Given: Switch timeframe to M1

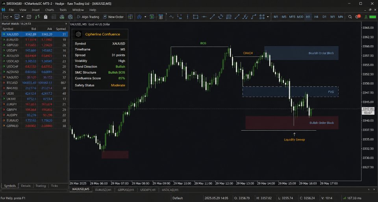Looking at the screenshot, I should click(x=276, y=17).
